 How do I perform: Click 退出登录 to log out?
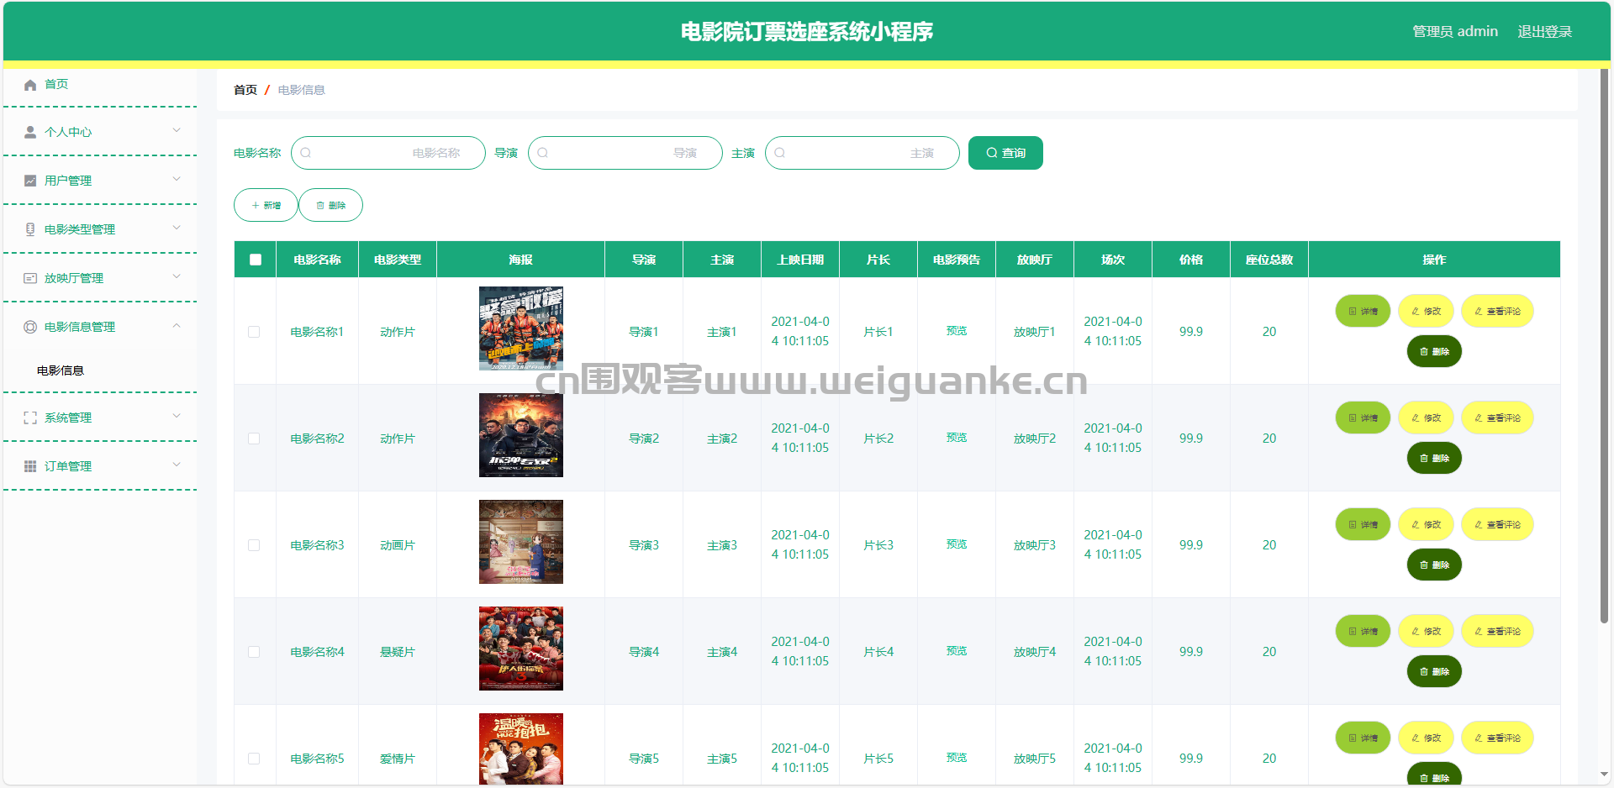1544,32
